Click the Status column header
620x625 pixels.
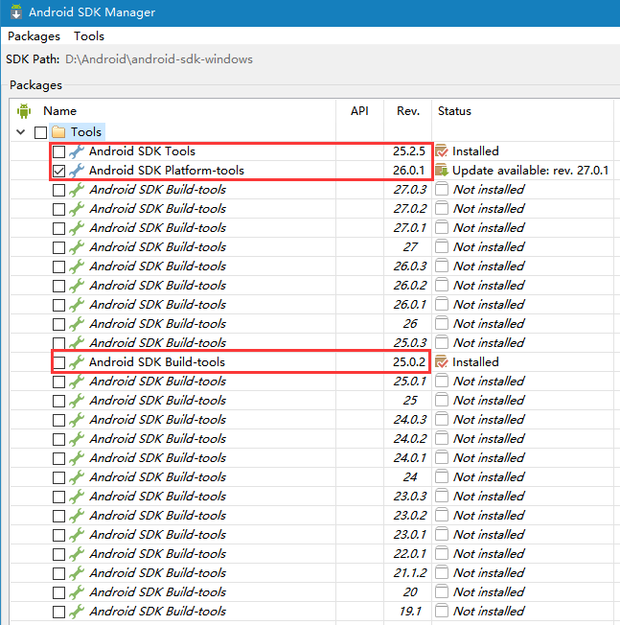click(454, 111)
